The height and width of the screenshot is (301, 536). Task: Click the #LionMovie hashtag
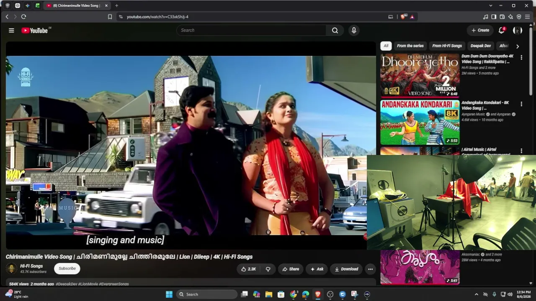coord(88,284)
